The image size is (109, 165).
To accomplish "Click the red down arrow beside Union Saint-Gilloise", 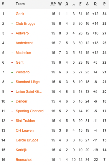I will (12, 92).
